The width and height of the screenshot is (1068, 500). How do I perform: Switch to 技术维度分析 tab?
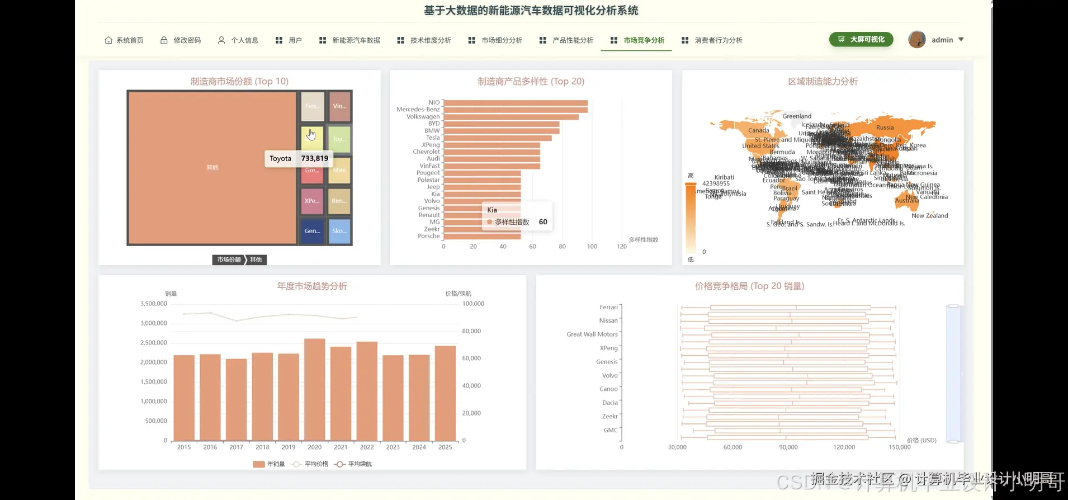click(424, 40)
